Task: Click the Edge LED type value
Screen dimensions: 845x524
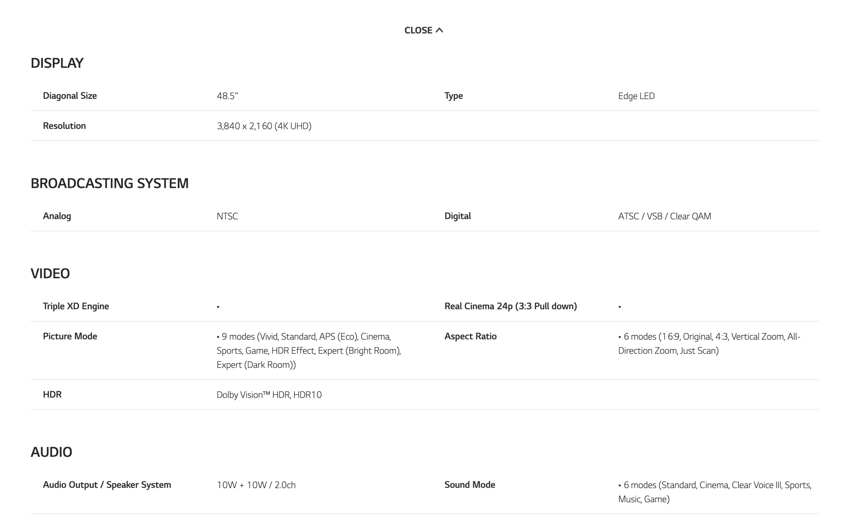Action: pyautogui.click(x=636, y=96)
